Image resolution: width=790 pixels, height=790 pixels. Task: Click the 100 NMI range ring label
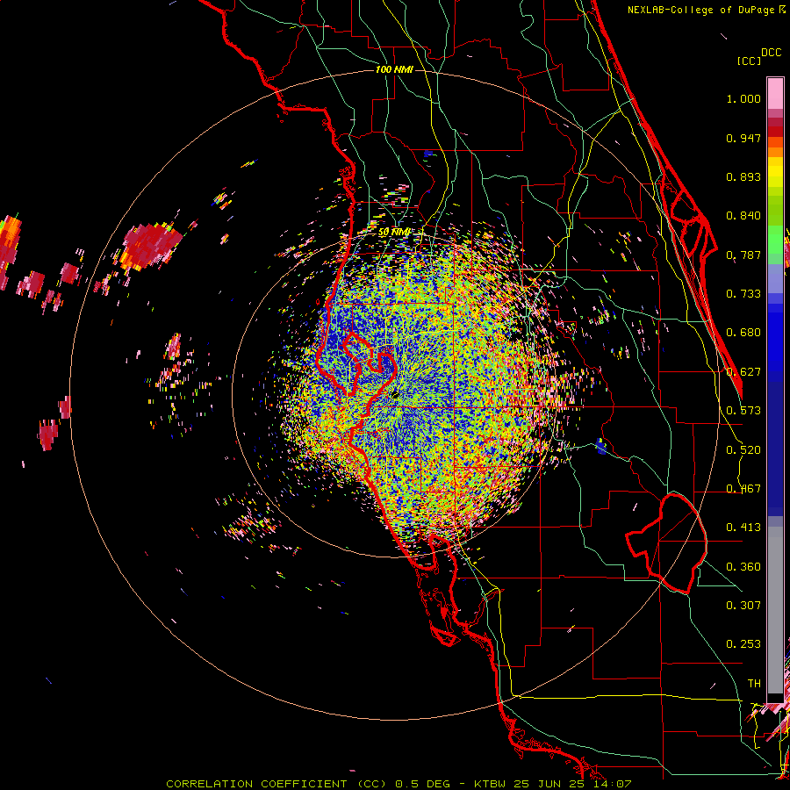394,69
